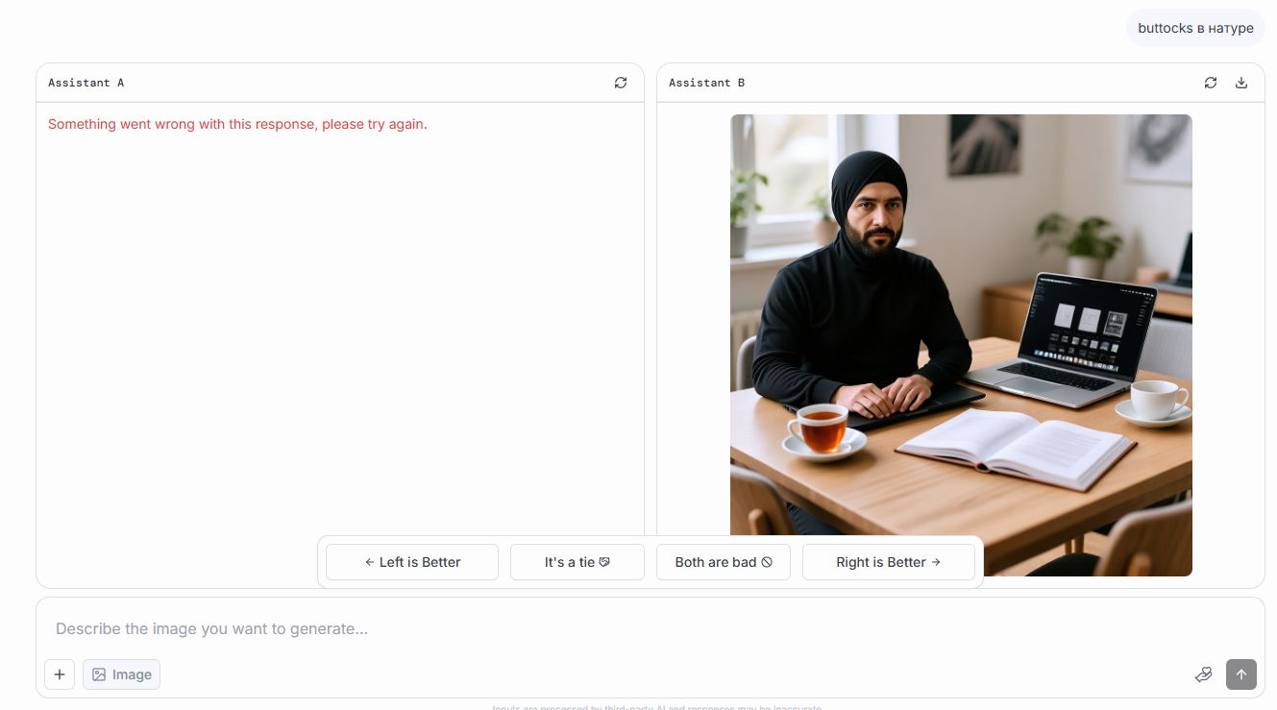The height and width of the screenshot is (710, 1277).
Task: Click the Assistant A panel title
Action: 86,83
